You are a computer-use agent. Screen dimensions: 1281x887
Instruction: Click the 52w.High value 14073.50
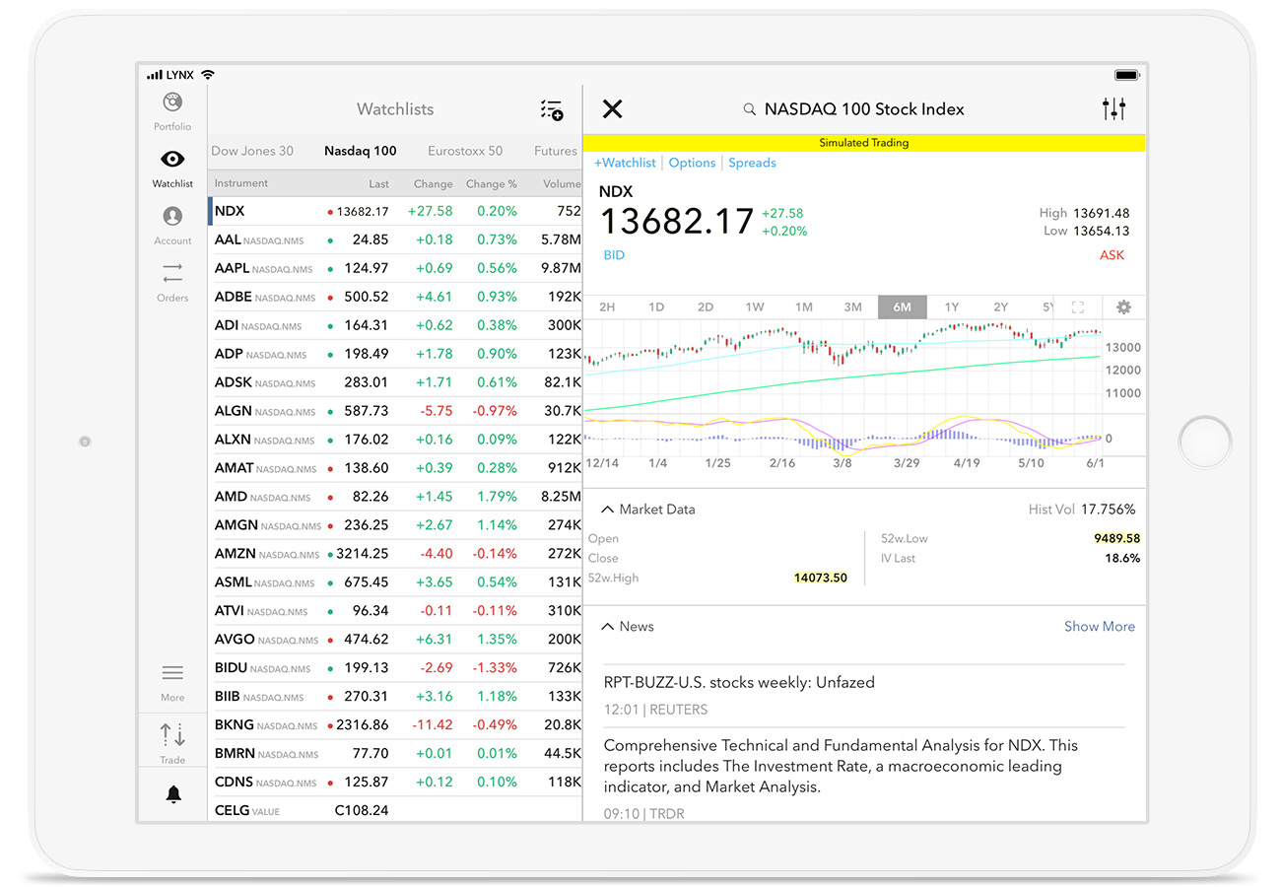[821, 578]
